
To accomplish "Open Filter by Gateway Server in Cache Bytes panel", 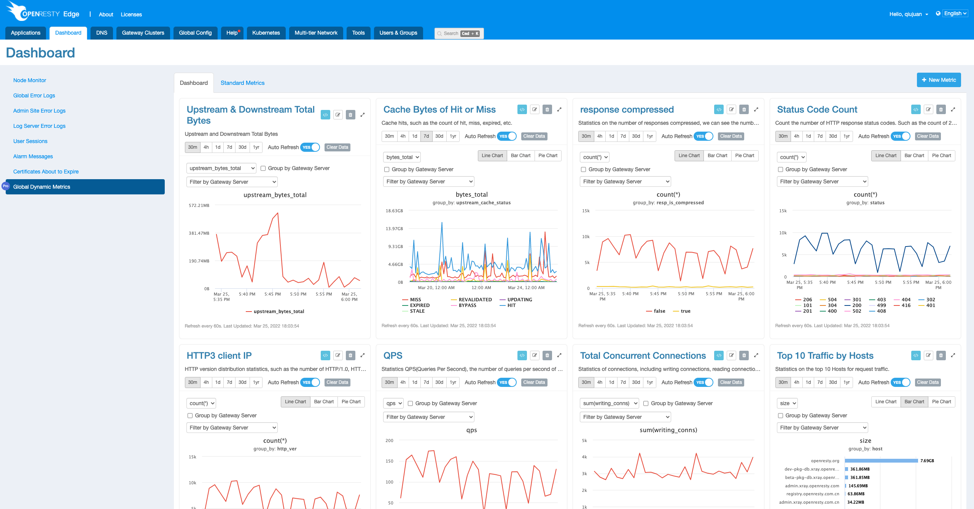I will pos(429,181).
